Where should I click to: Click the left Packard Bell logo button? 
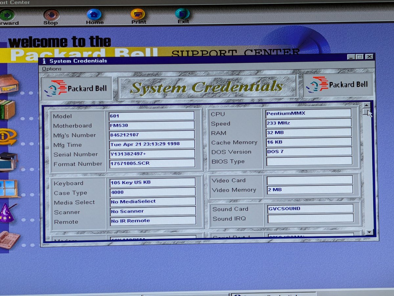(77, 89)
